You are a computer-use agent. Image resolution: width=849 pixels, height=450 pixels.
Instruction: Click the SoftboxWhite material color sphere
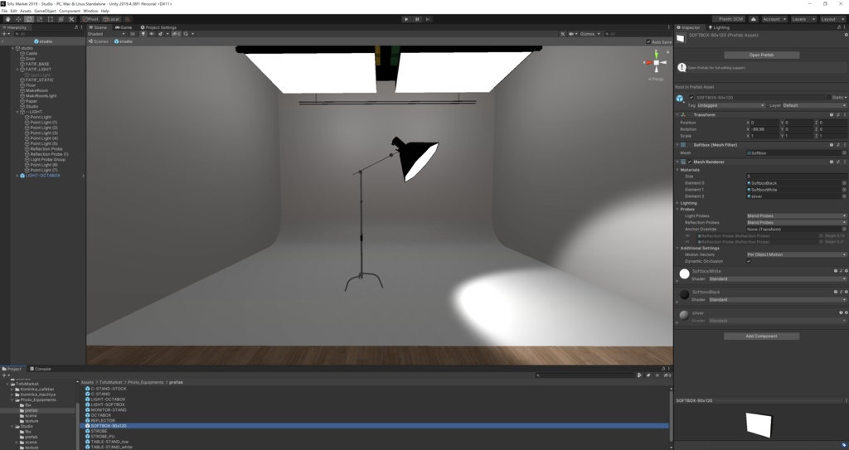684,274
